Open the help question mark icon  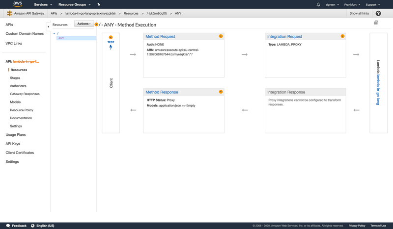378,14
